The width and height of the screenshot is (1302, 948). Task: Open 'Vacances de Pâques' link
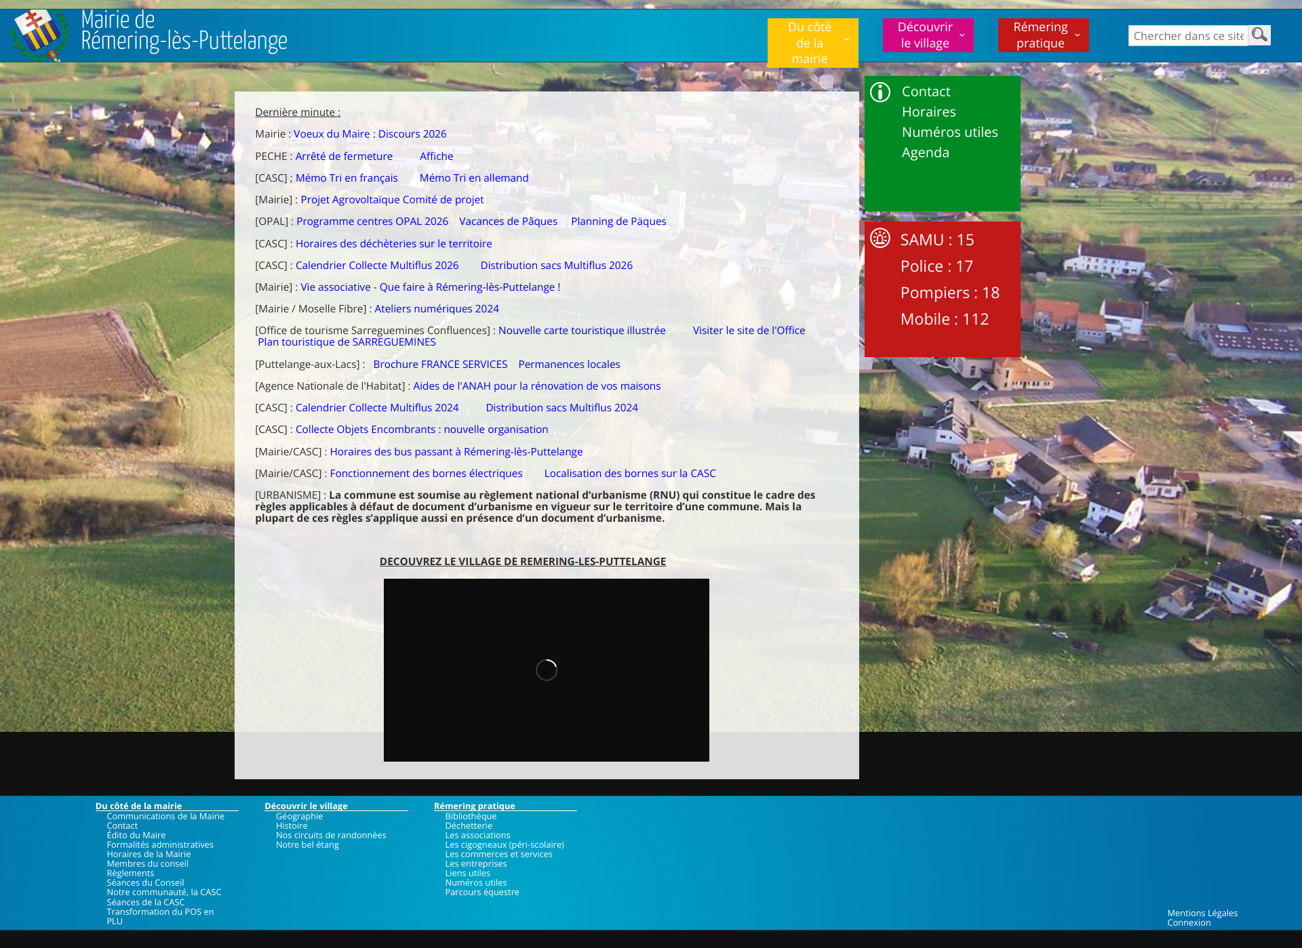pyautogui.click(x=508, y=222)
